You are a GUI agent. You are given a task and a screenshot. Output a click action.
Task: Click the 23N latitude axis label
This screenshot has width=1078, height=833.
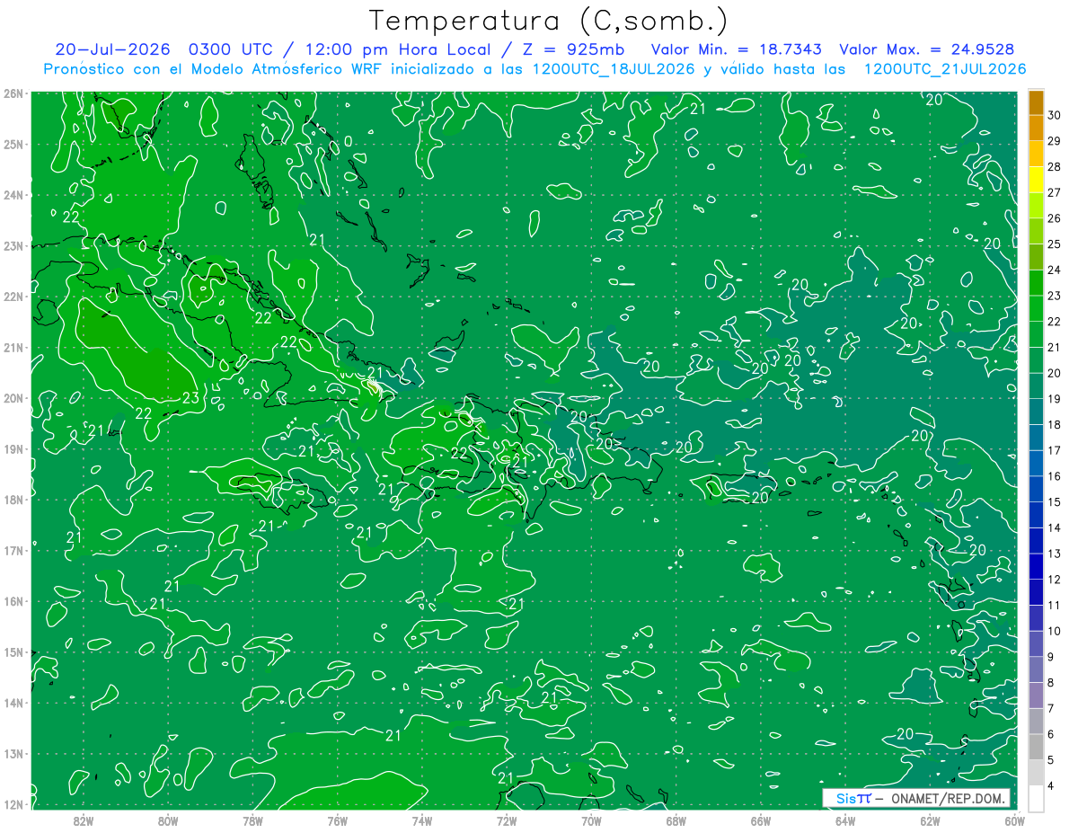click(13, 246)
